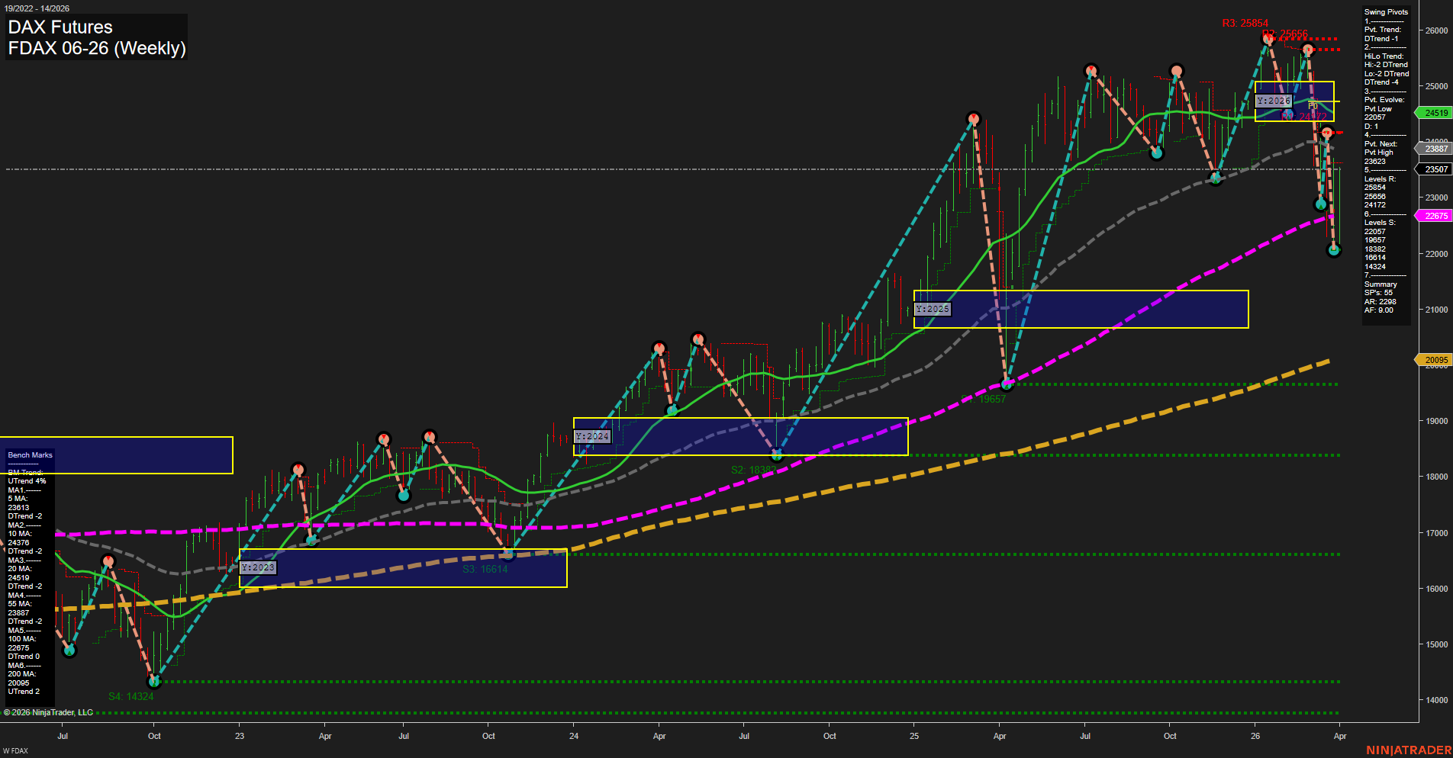Click the Swing Pivots panel header
This screenshot has height=758, width=1453.
click(x=1385, y=11)
